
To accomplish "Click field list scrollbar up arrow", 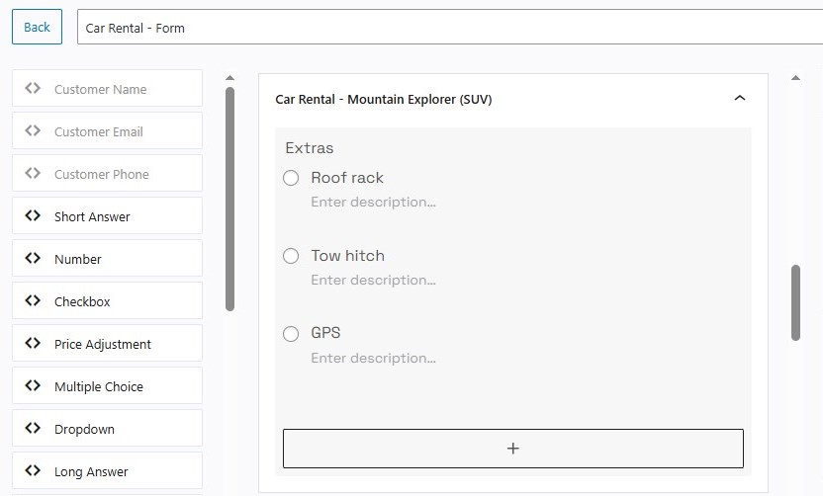I will (x=229, y=78).
